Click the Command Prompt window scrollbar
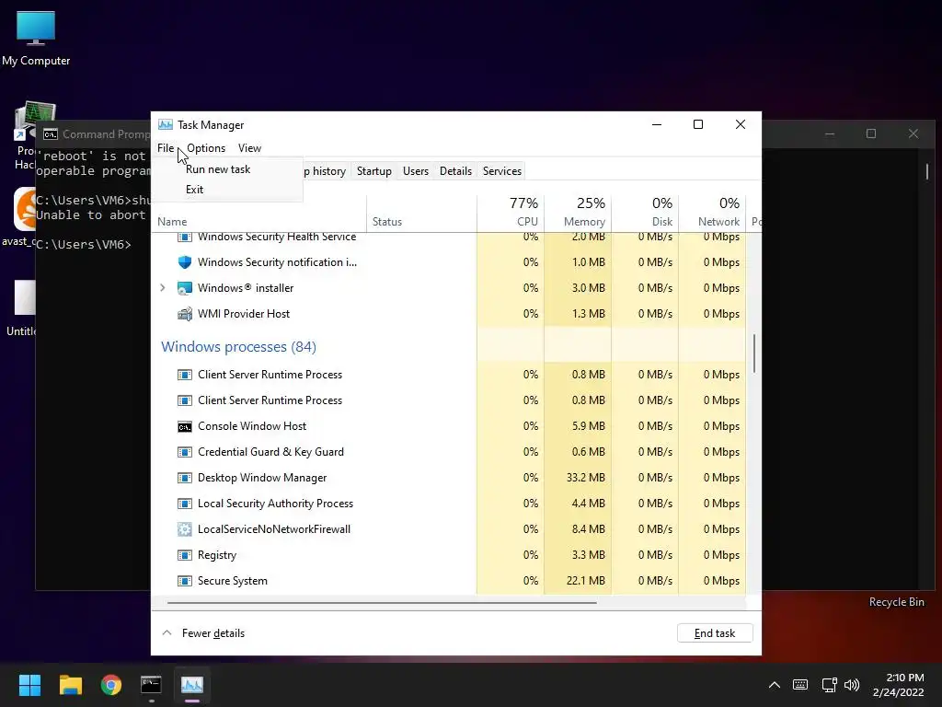This screenshot has width=942, height=707. tap(927, 171)
